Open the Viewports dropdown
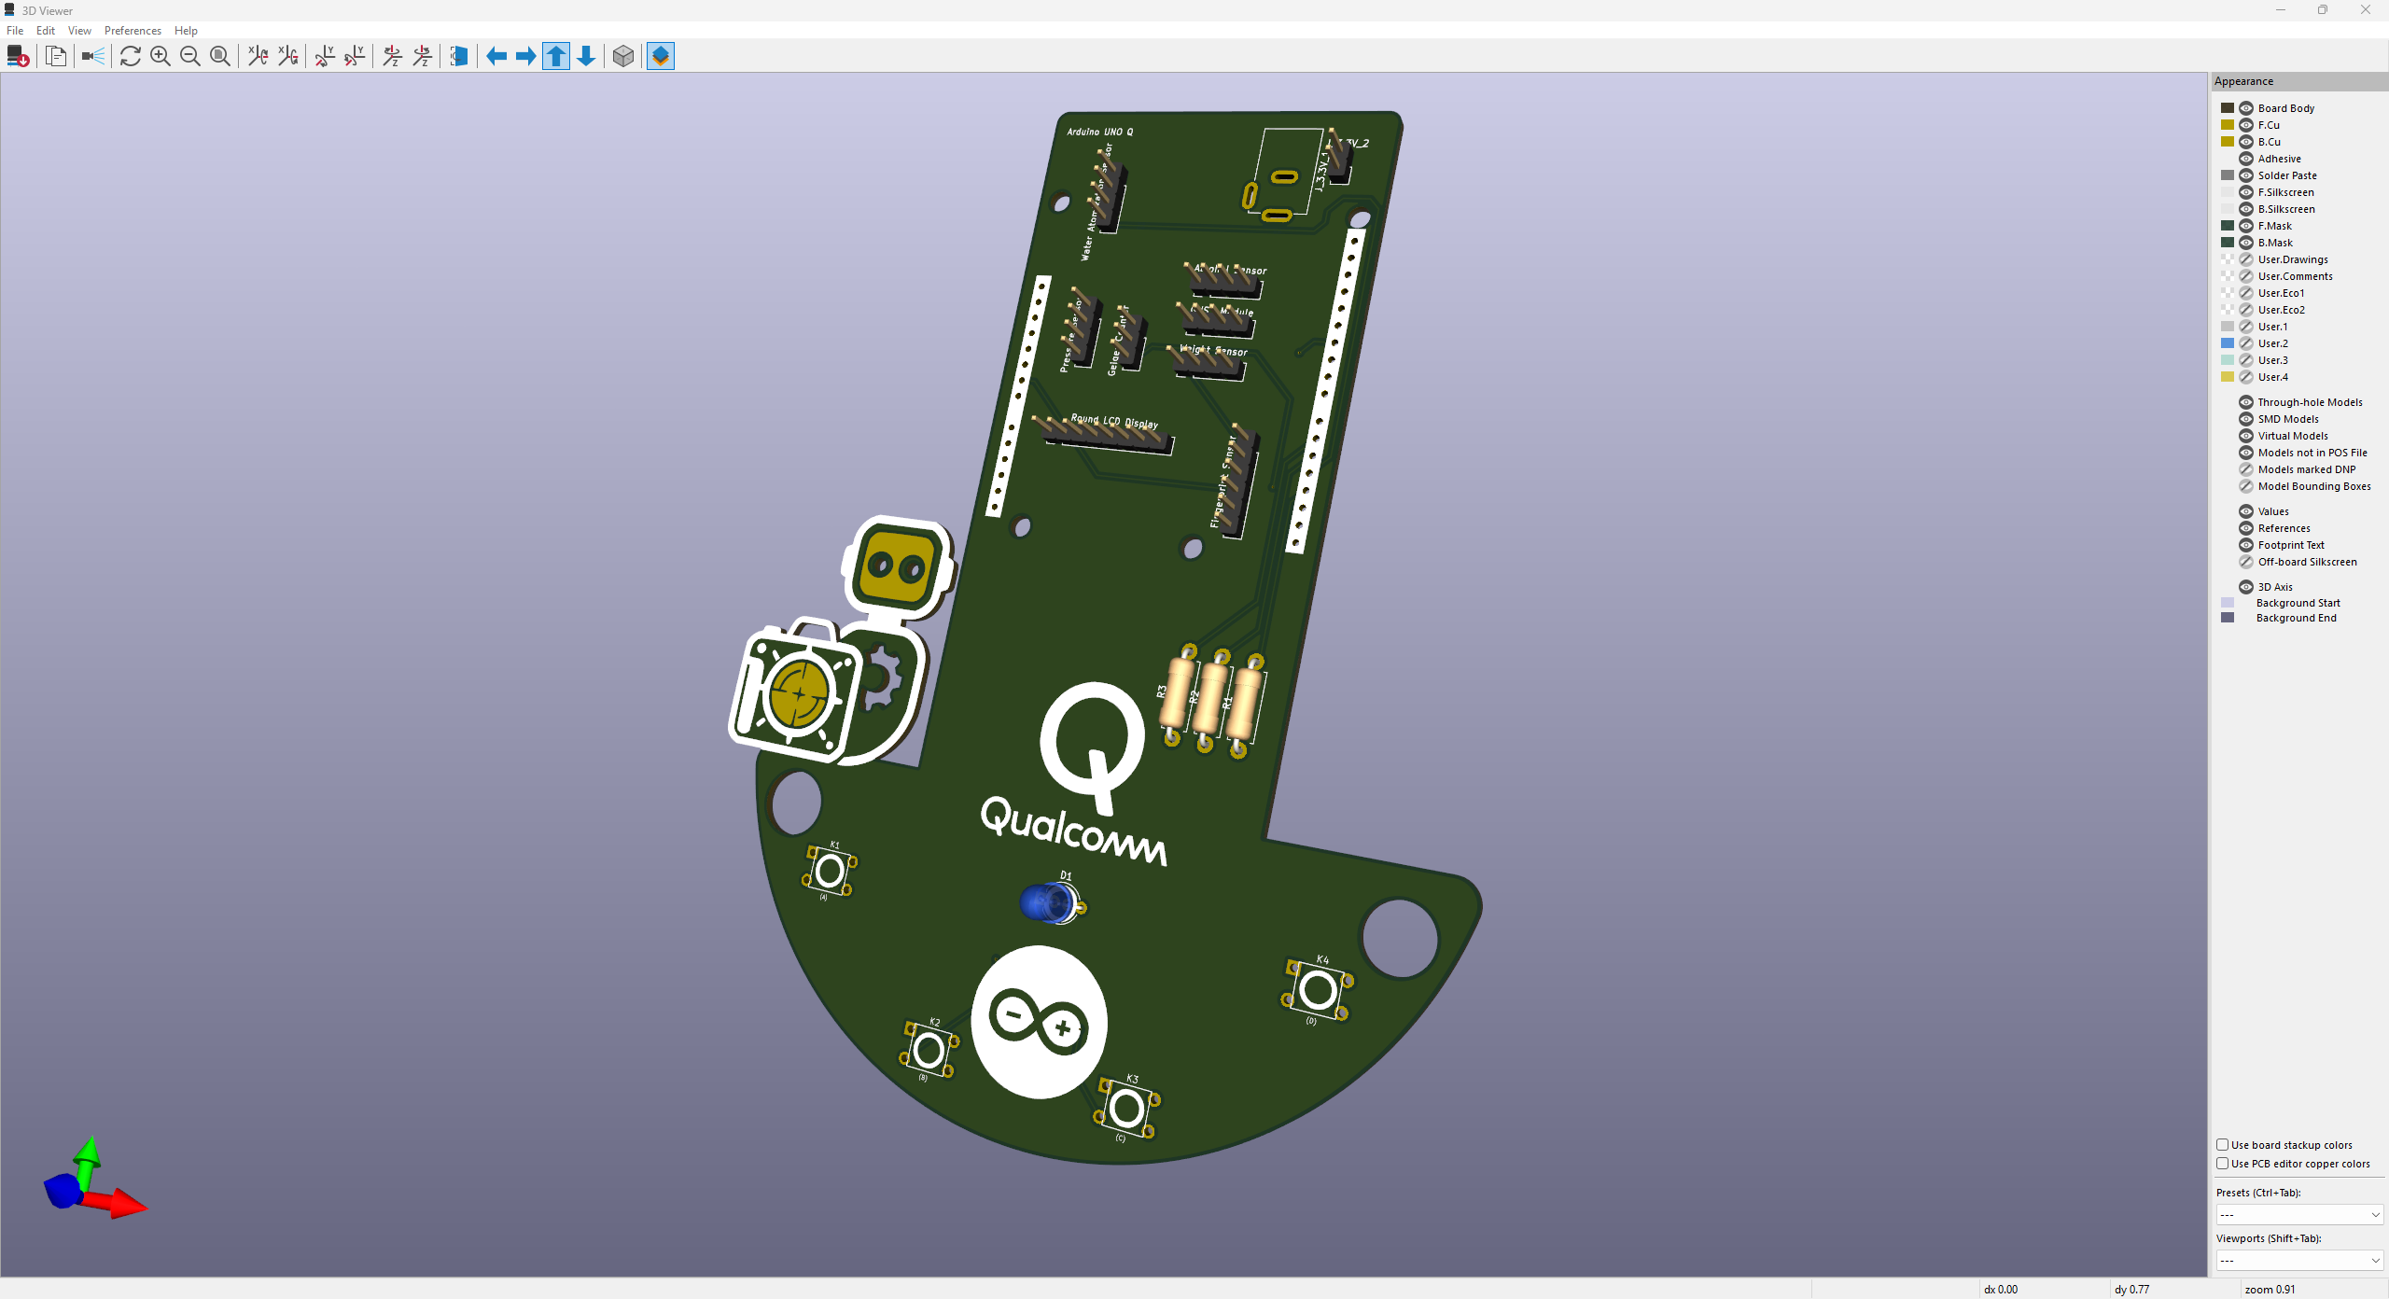Screen dimensions: 2389x1299 pyautogui.click(x=2299, y=1260)
